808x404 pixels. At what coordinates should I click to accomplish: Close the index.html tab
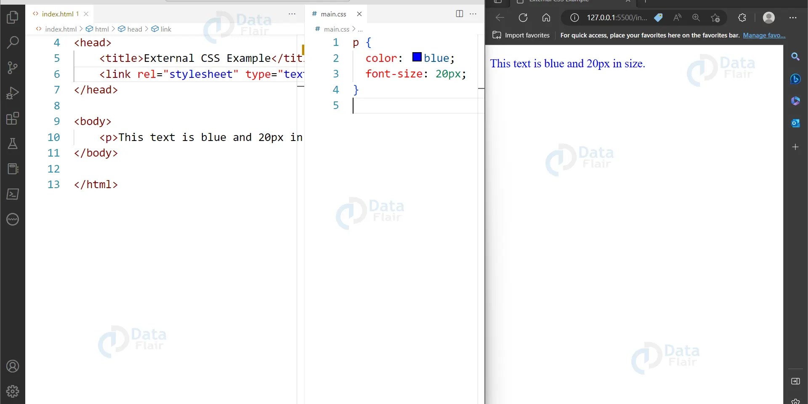click(x=86, y=14)
